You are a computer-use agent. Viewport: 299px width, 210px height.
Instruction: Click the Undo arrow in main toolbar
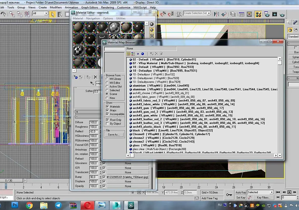click(4, 14)
